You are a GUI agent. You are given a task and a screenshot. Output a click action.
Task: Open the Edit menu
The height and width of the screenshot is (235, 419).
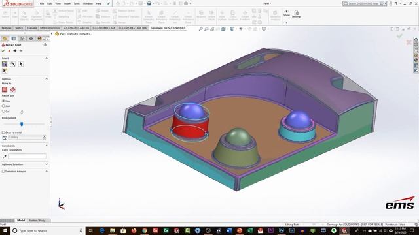coord(50,3)
